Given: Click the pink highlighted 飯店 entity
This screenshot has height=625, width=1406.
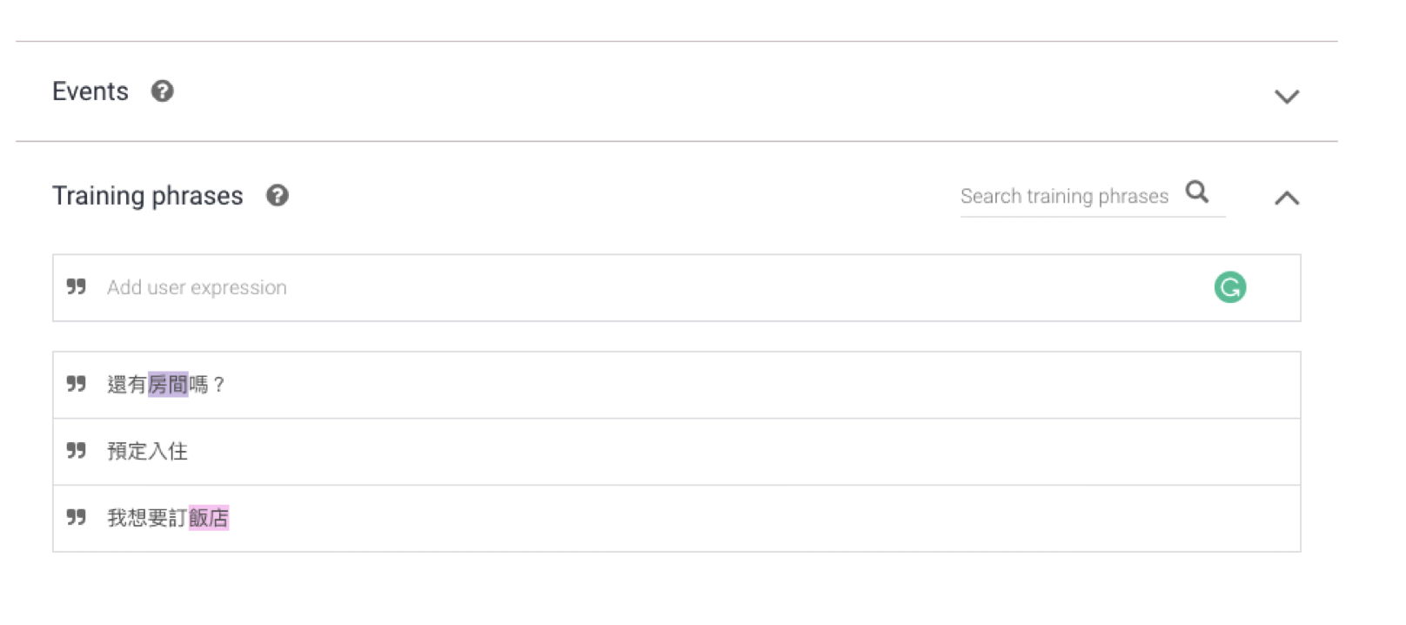Looking at the screenshot, I should [x=209, y=518].
